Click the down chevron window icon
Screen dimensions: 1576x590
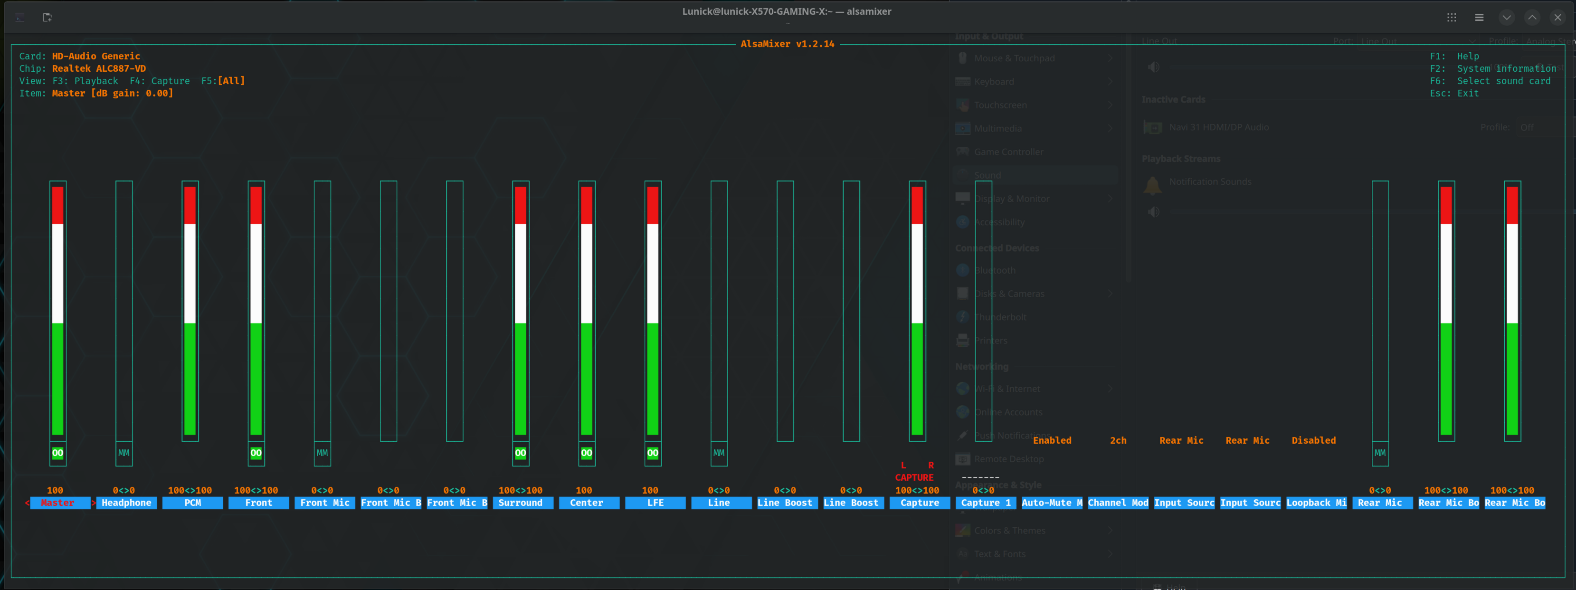(1506, 17)
